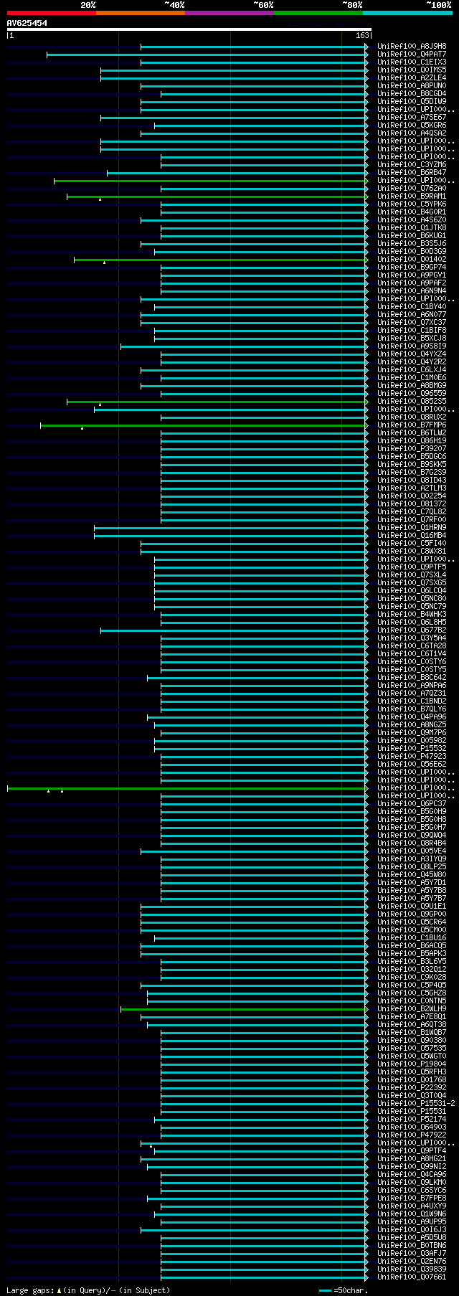Image resolution: width=459 pixels, height=1296 pixels.
Task: Select the UniRef100_Q02254 label
Action: click(412, 496)
